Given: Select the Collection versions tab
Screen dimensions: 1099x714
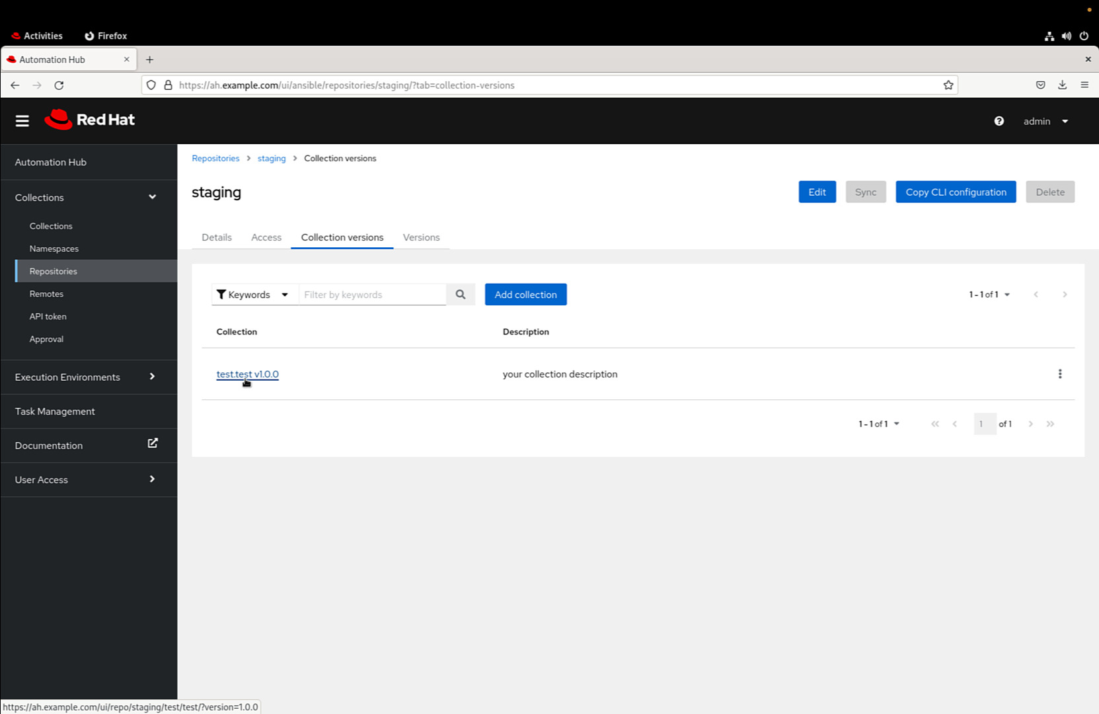Looking at the screenshot, I should [342, 237].
